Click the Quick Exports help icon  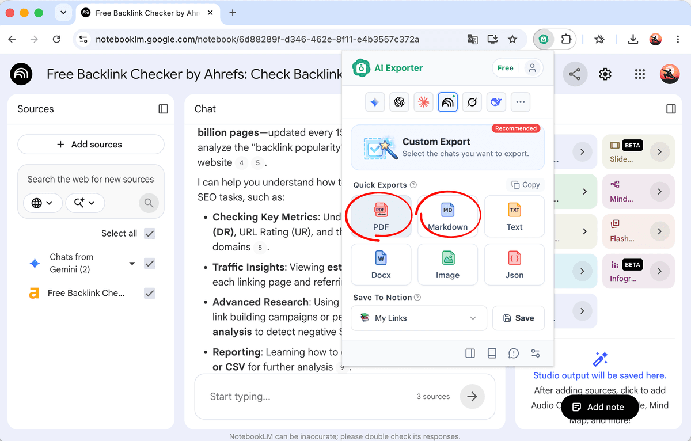413,185
